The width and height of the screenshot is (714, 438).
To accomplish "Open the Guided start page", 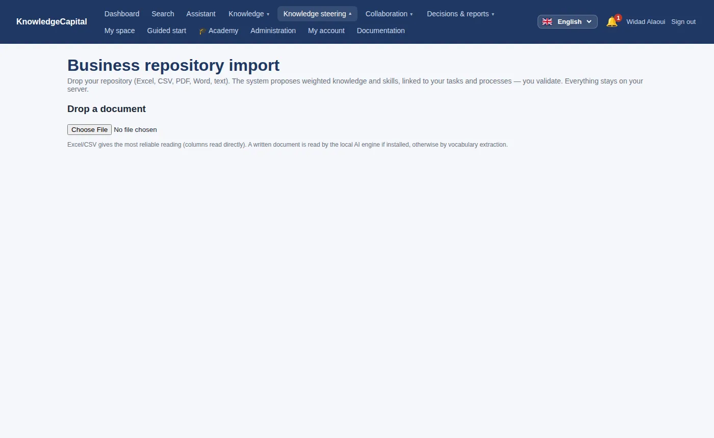I will click(167, 31).
